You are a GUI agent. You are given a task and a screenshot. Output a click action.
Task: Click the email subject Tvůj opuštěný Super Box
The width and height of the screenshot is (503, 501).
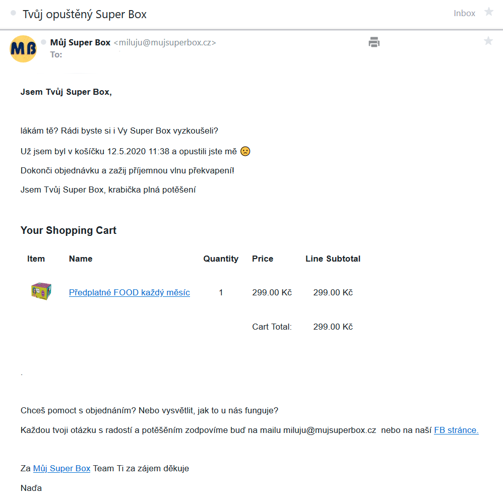(x=85, y=14)
